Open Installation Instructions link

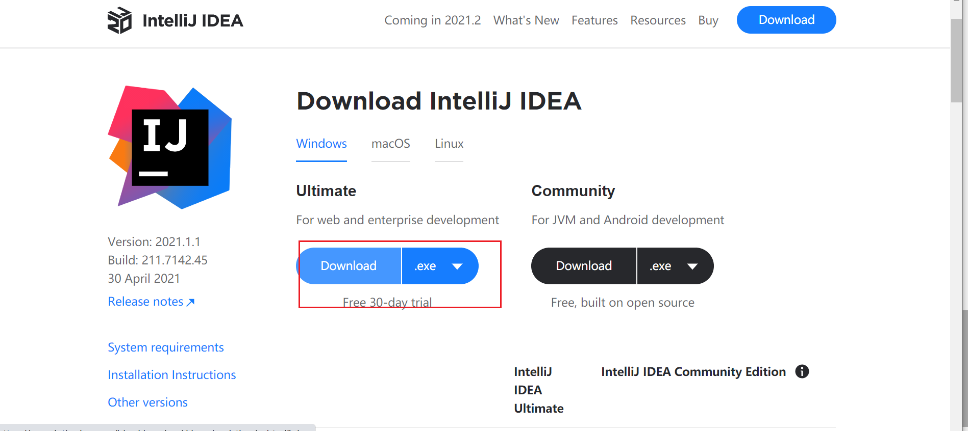pyautogui.click(x=172, y=375)
